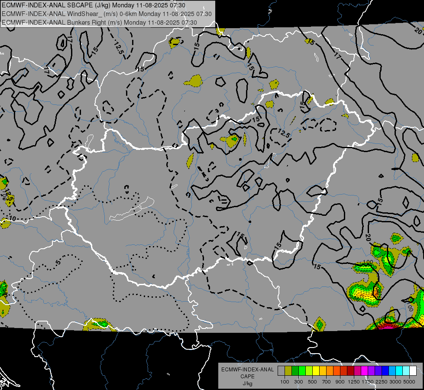Image resolution: width=424 pixels, height=390 pixels.
Task: Select the dark red legend swatch
Action: (351, 371)
